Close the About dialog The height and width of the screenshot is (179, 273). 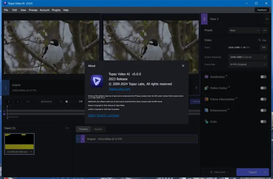[x=183, y=66]
